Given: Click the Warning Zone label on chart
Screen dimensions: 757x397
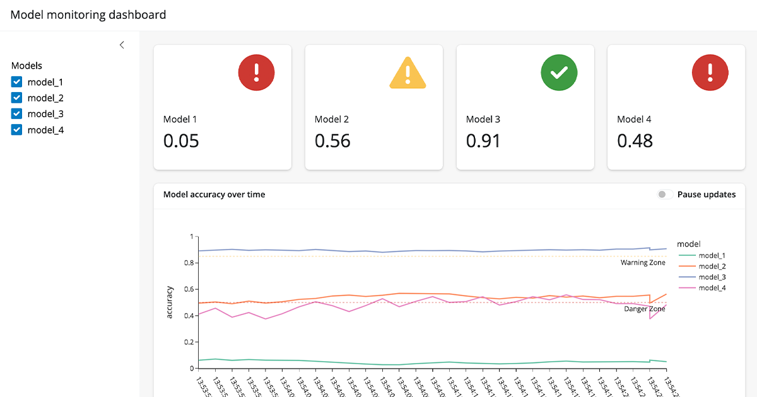Looking at the screenshot, I should coord(642,262).
